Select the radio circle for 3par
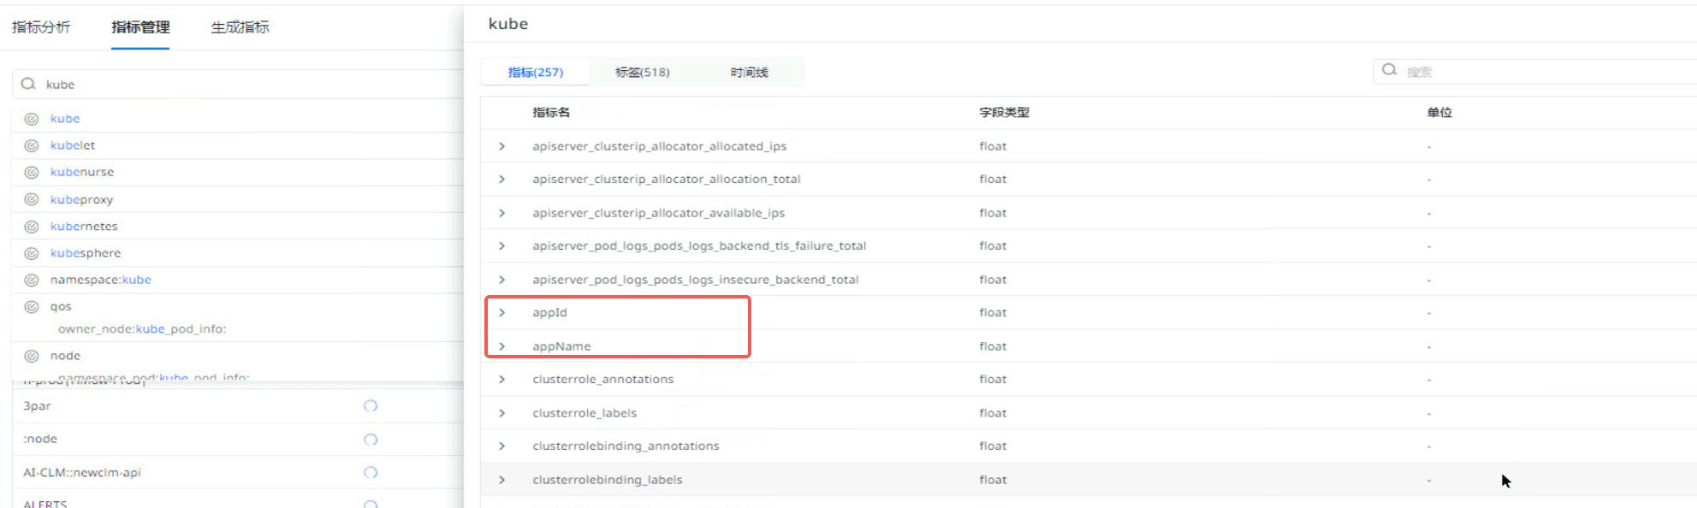 371,406
